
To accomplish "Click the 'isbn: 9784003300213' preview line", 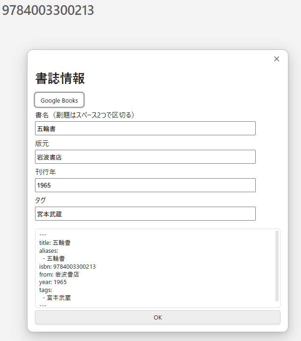I will coord(67,267).
